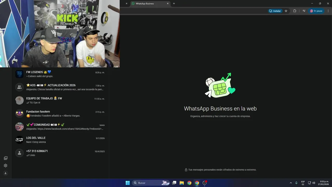Viewport: 332px width, 187px height.
Task: Close the partially hidden left browser tab
Action: (127, 4)
